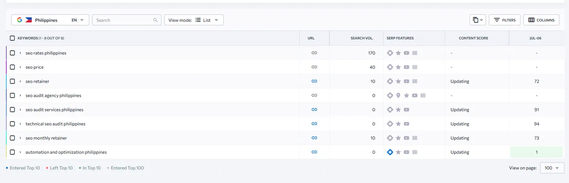This screenshot has height=183, width=569.
Task: Click rank 94 cell for technical seo audit
Action: point(536,124)
